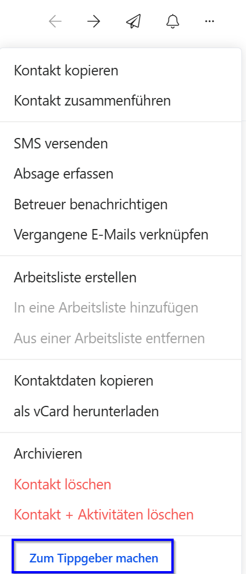Go to next contact with forward arrow
The height and width of the screenshot is (574, 246).
tap(94, 21)
